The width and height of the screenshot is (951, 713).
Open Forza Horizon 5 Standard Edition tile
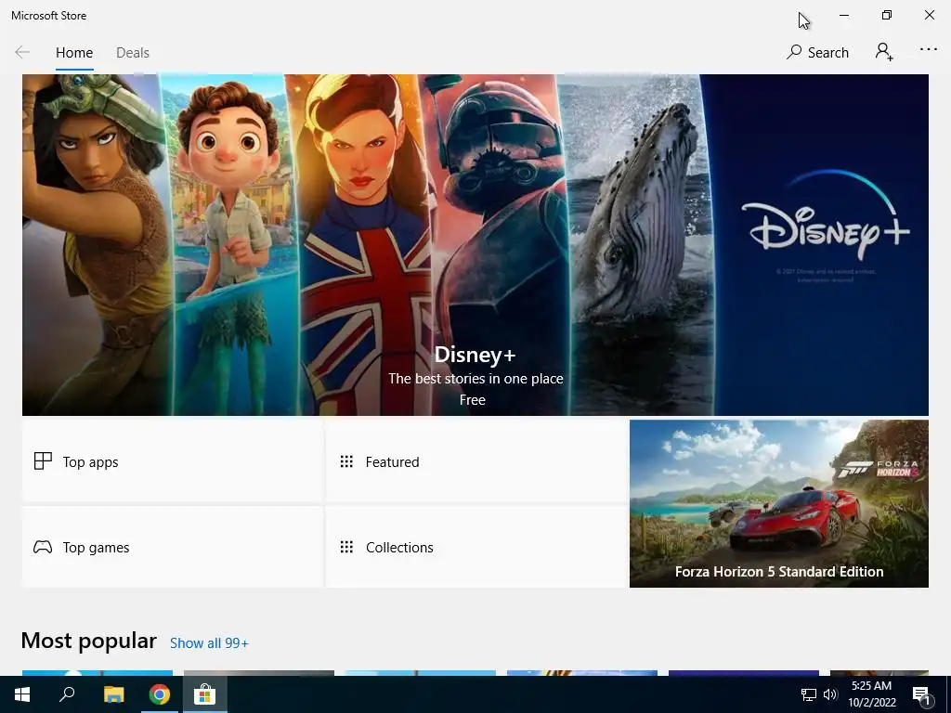tap(779, 503)
